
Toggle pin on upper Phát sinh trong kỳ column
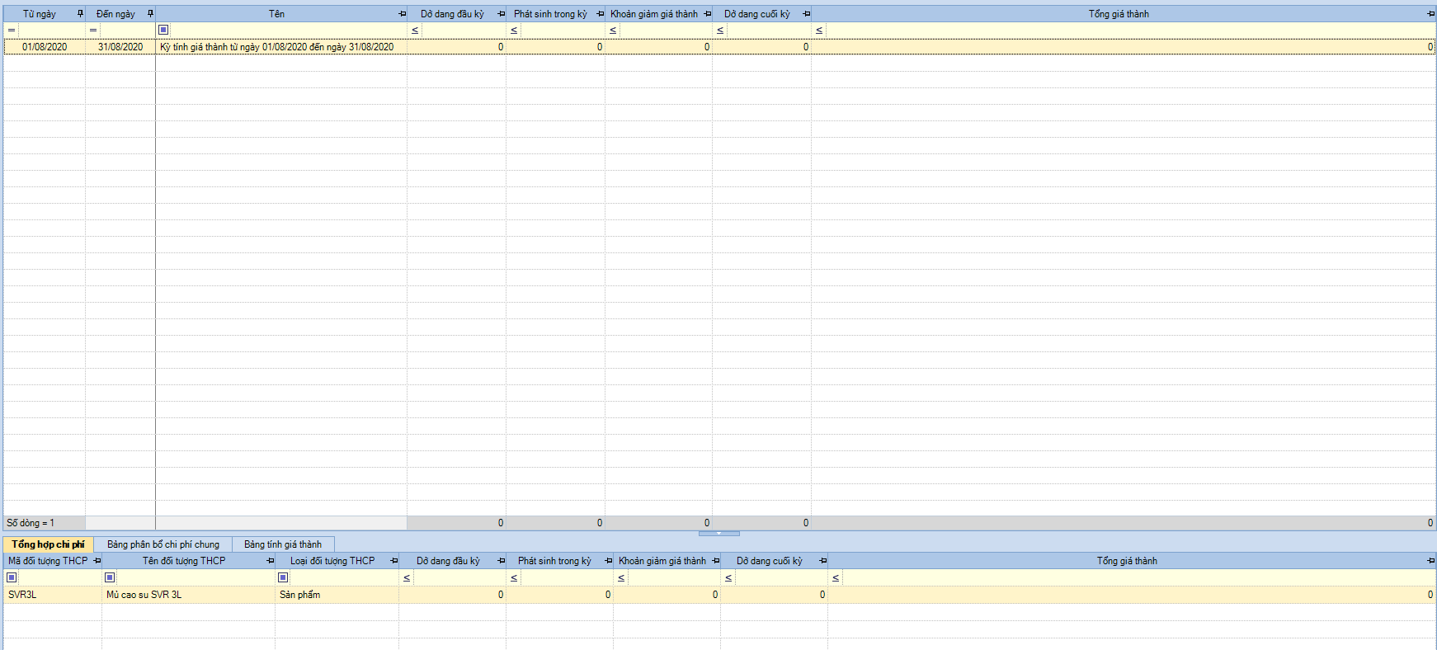pos(600,14)
